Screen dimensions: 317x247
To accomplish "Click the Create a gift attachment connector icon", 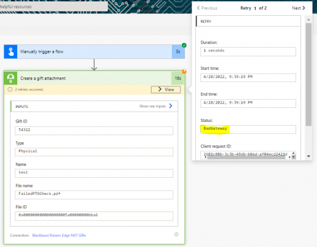I will (11, 78).
